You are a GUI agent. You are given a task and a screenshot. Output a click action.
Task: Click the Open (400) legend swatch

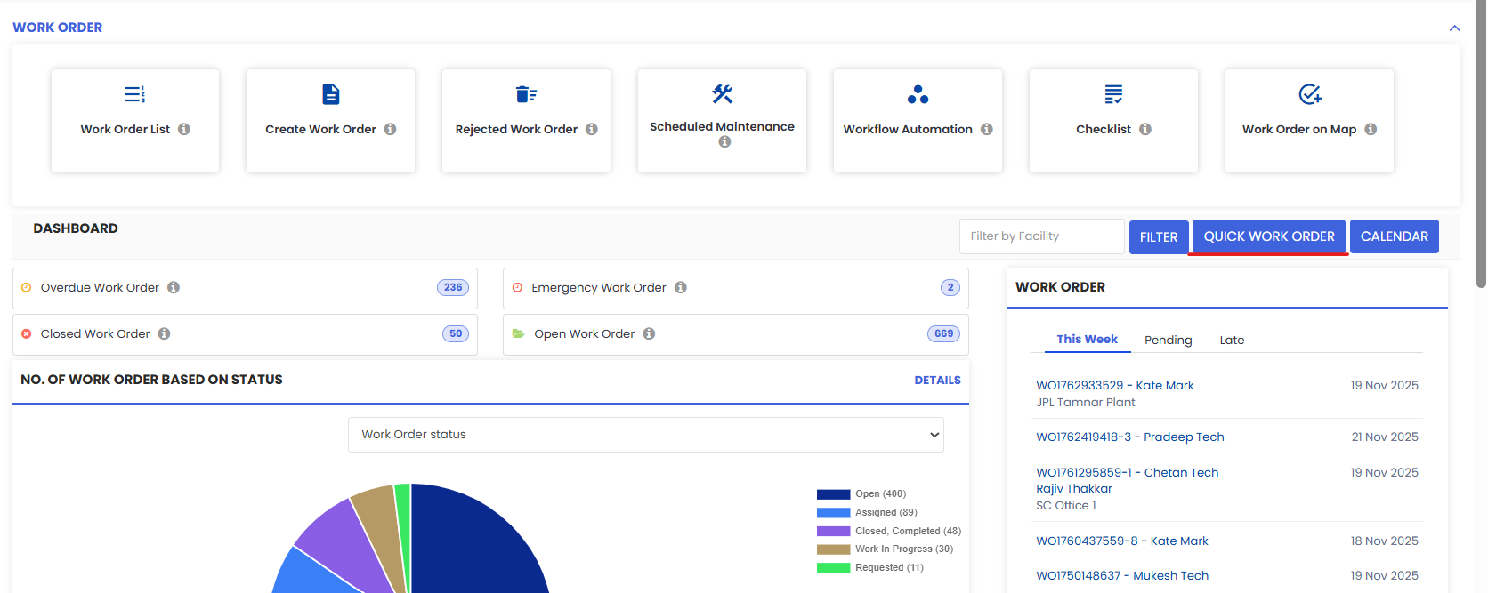click(x=833, y=494)
